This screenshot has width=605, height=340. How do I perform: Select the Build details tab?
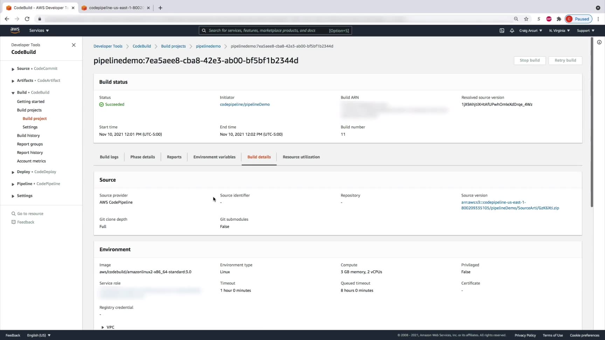tap(259, 157)
